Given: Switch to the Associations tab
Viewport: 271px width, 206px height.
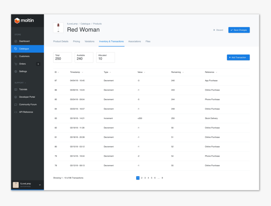Looking at the screenshot, I should point(135,42).
